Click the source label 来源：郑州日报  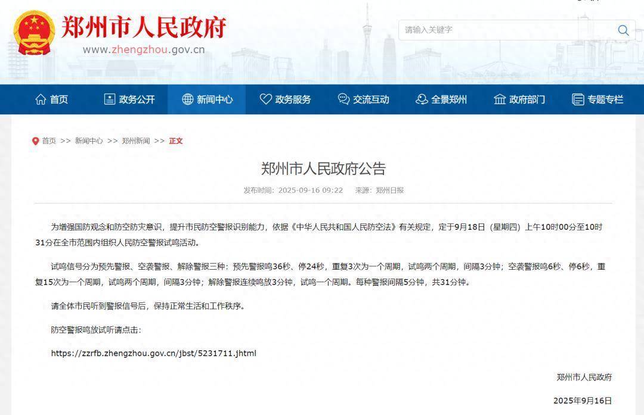(379, 191)
